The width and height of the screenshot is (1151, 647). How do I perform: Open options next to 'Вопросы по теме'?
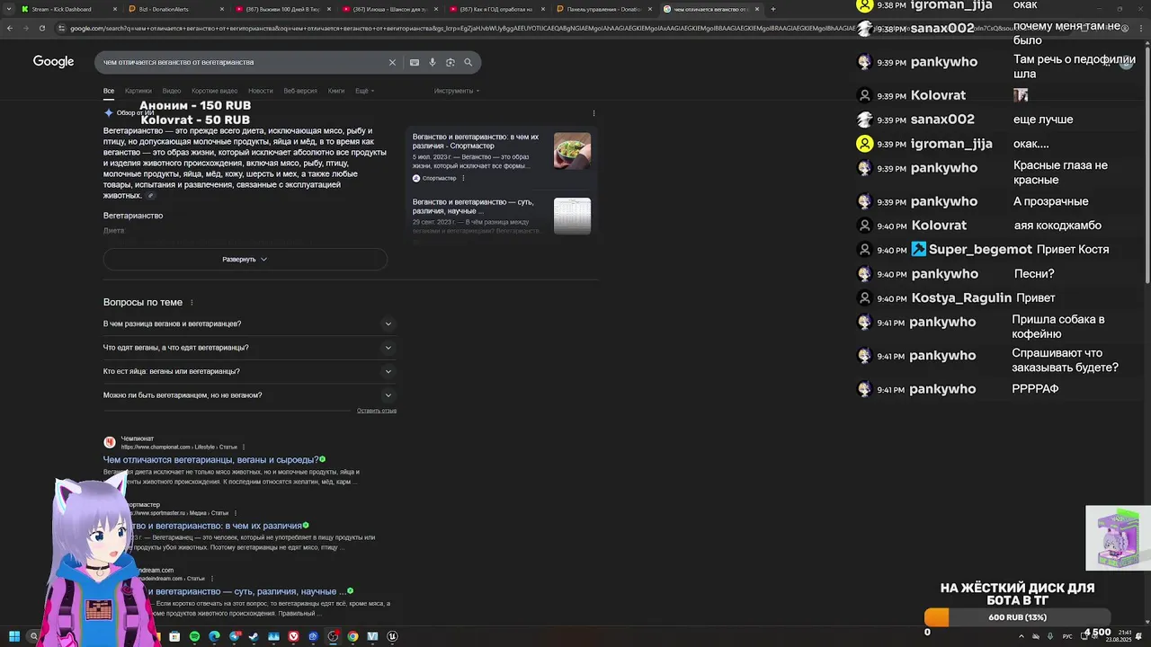click(192, 303)
